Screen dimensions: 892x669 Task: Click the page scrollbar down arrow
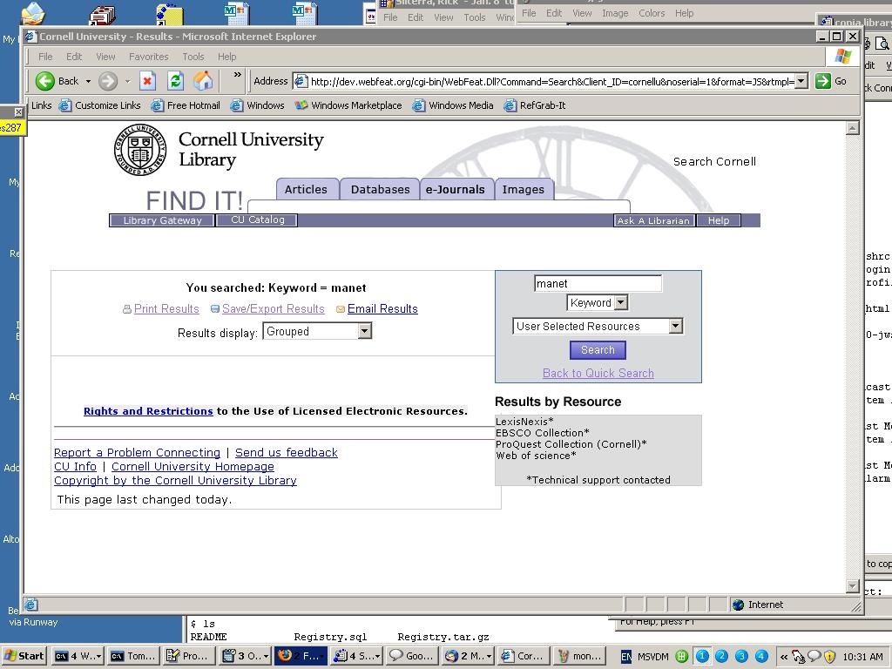[852, 586]
